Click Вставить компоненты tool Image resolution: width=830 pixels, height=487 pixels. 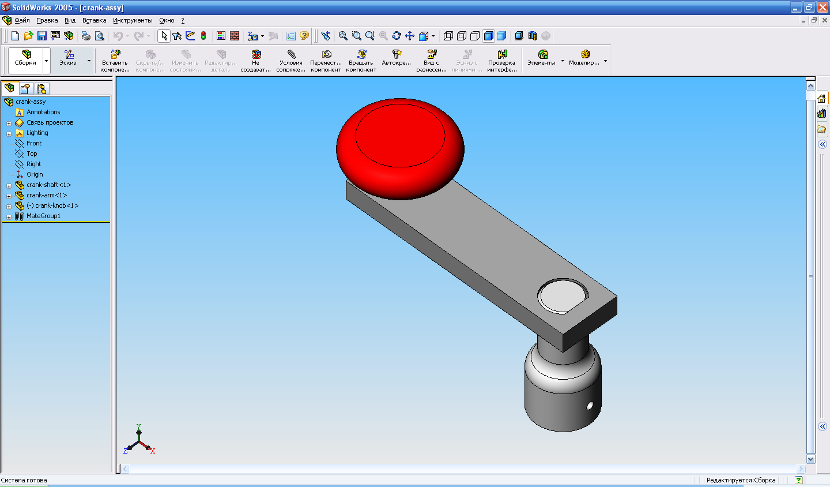pos(115,61)
